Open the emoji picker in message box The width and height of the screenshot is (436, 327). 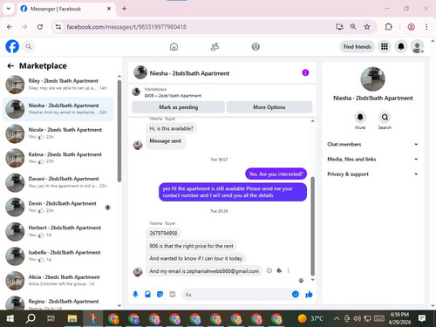296,294
